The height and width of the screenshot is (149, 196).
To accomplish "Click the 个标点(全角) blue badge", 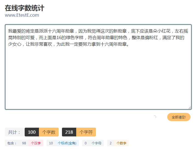I will coord(67,143).
